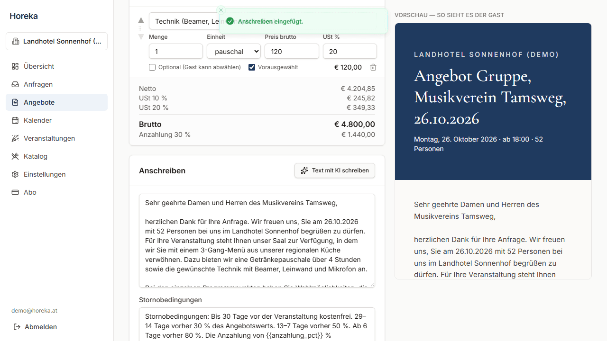Select the Angebote menu item
Image resolution: width=607 pixels, height=341 pixels.
[x=56, y=102]
